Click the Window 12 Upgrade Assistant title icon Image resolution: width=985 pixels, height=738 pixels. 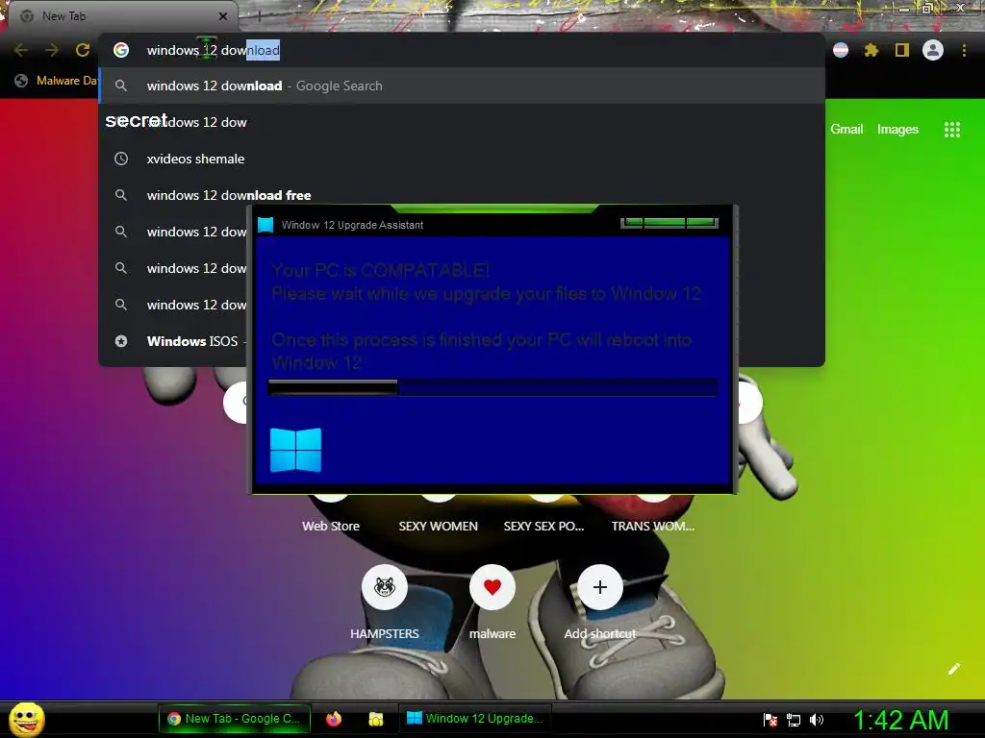(265, 225)
